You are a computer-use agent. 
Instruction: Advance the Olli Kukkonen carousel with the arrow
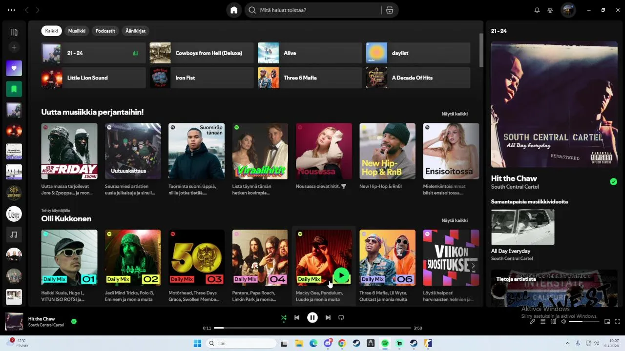click(473, 266)
